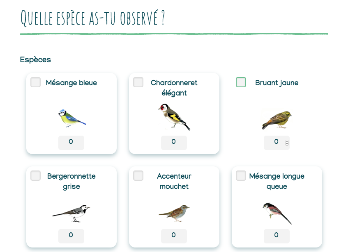Click the Bruant jaune bird image
348x252 pixels.
[x=277, y=120]
